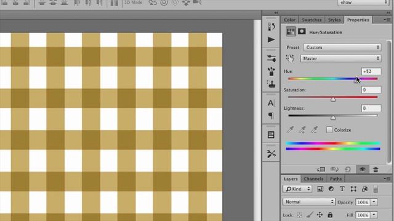Open the Fill slider arrow

click(x=374, y=215)
